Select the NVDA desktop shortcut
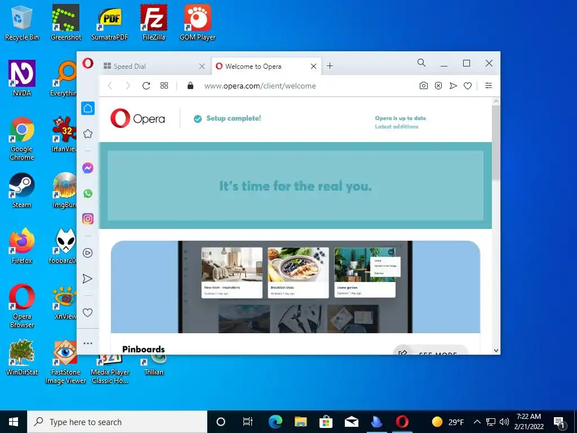 (x=22, y=78)
